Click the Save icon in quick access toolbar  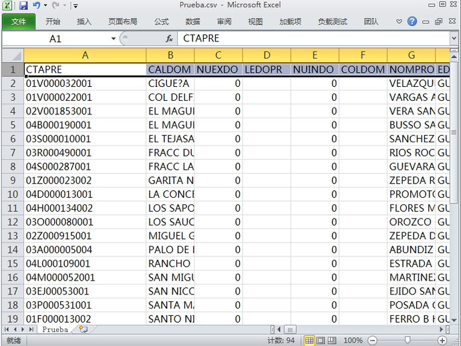(x=23, y=5)
